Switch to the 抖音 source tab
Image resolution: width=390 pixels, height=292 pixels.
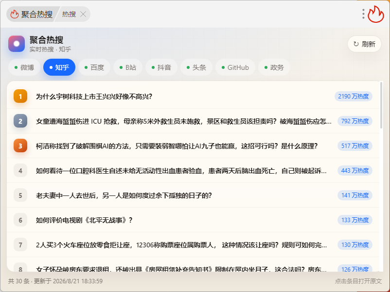point(161,67)
